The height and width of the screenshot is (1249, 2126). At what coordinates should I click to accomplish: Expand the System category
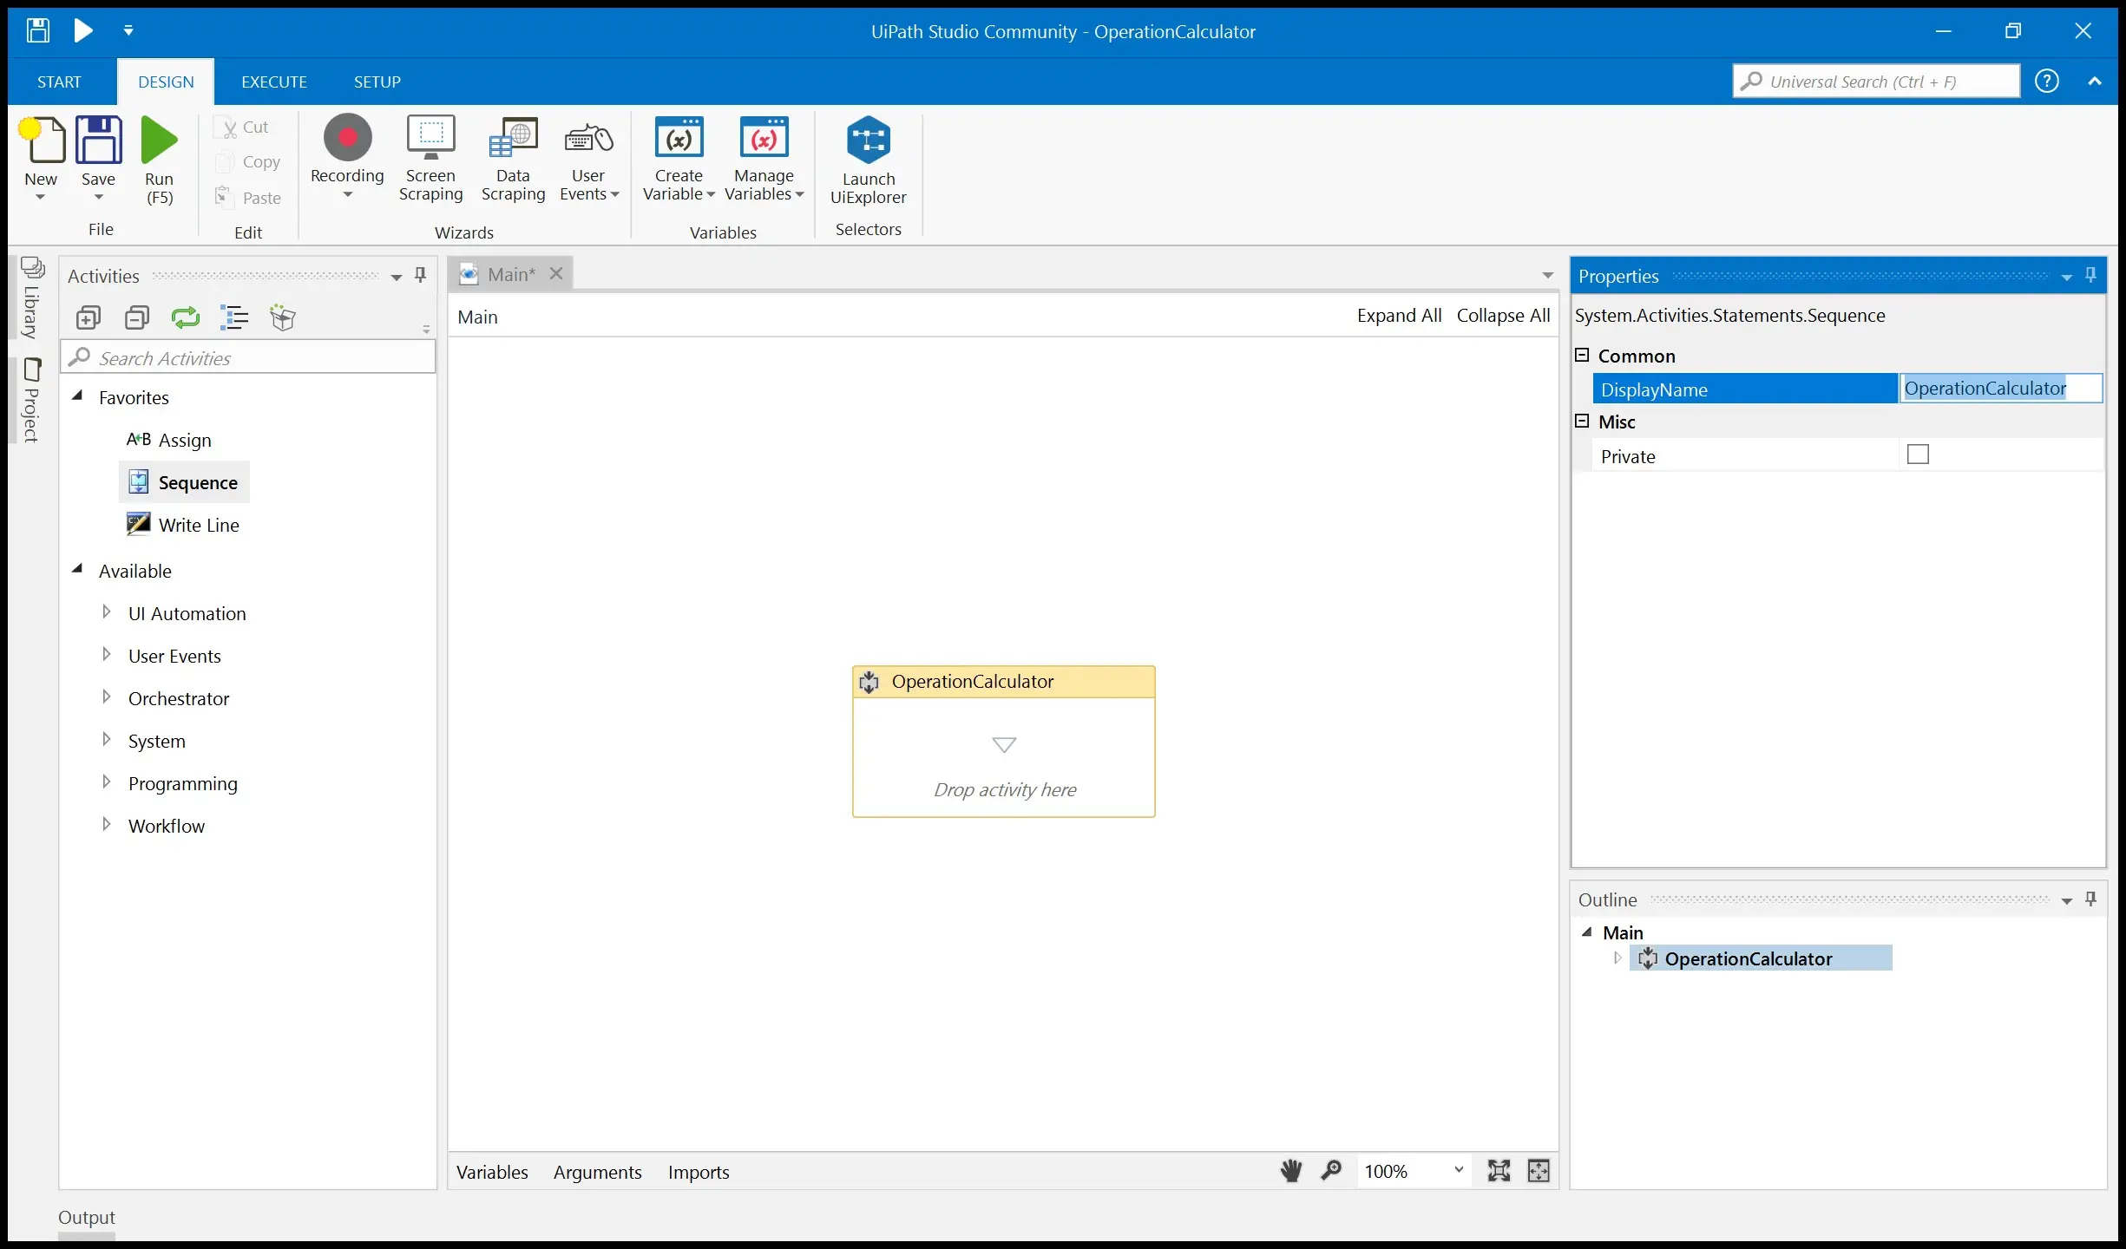coord(106,740)
